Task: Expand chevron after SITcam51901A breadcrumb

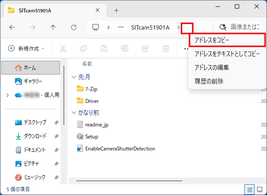Action: (179, 27)
